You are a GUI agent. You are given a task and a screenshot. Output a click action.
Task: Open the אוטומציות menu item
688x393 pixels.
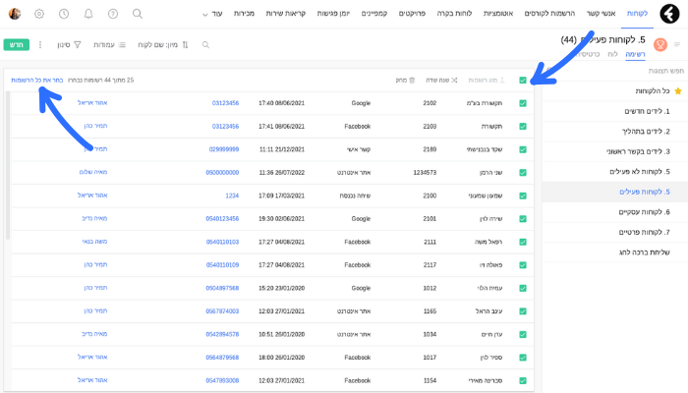498,13
